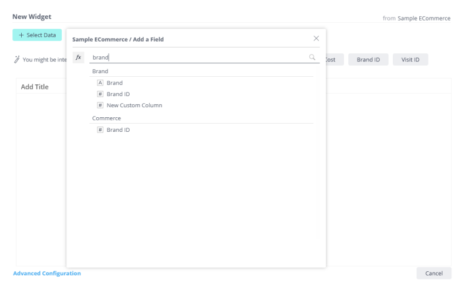Click the text-type 'A' icon beside Brand

click(x=100, y=83)
